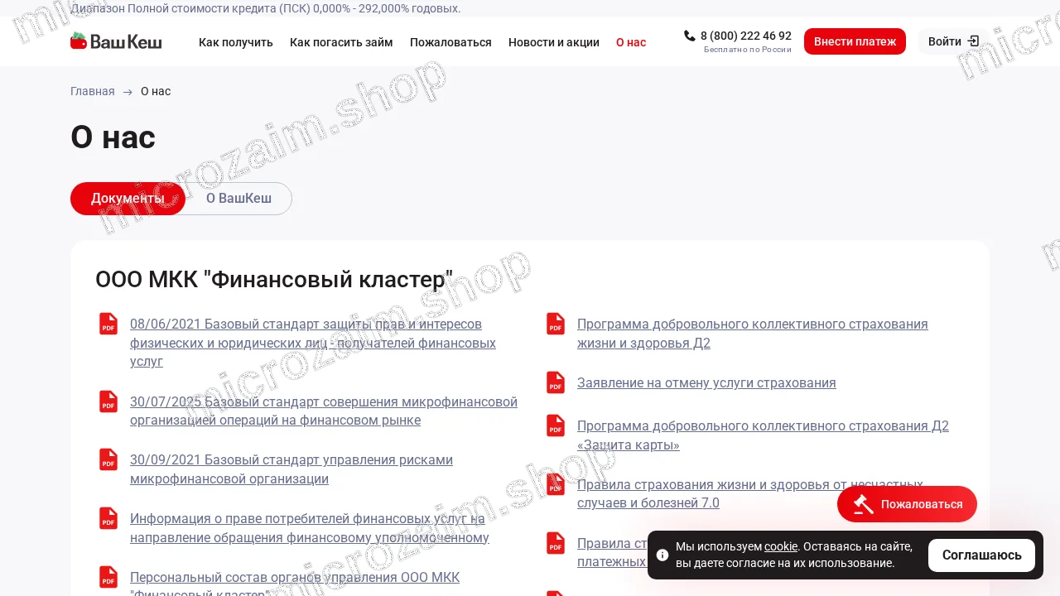
Task: Click the PDF icon for Правила страхования жизни и здоровья 7.0
Action: pyautogui.click(x=556, y=484)
